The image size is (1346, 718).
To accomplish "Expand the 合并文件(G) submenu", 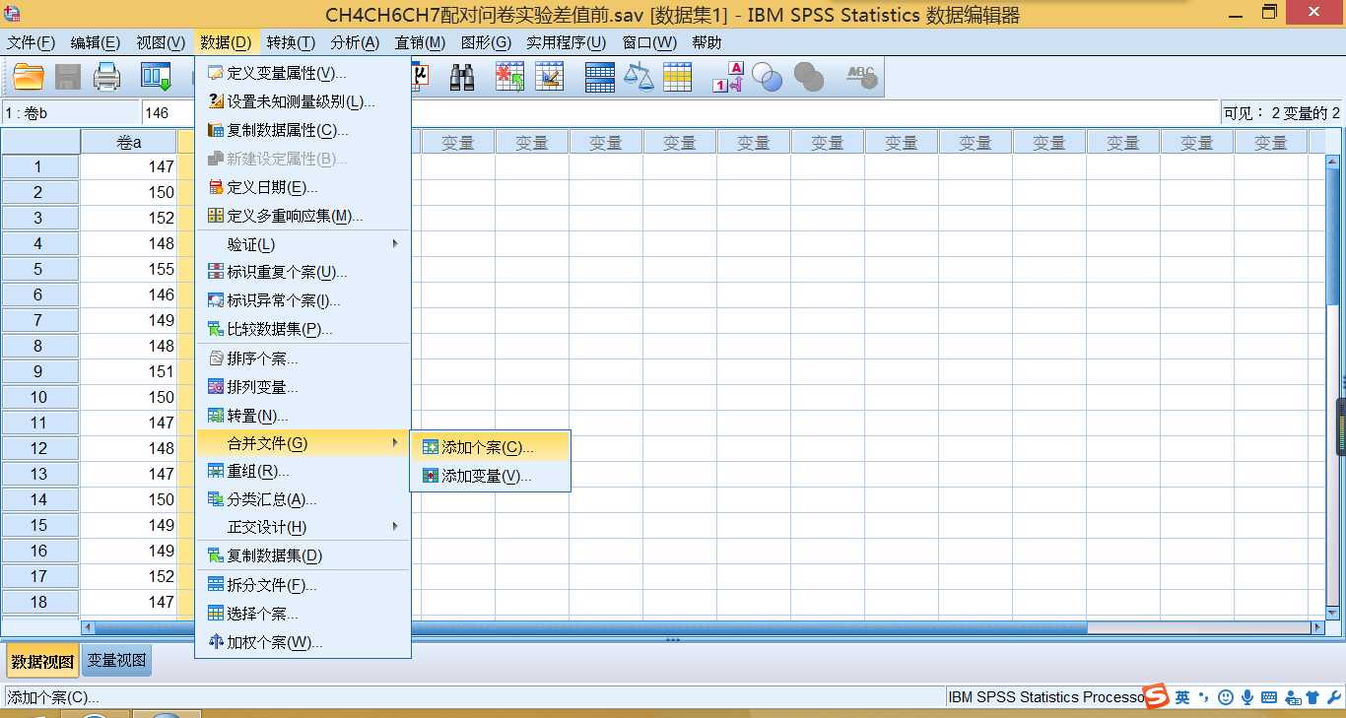I will [x=303, y=443].
